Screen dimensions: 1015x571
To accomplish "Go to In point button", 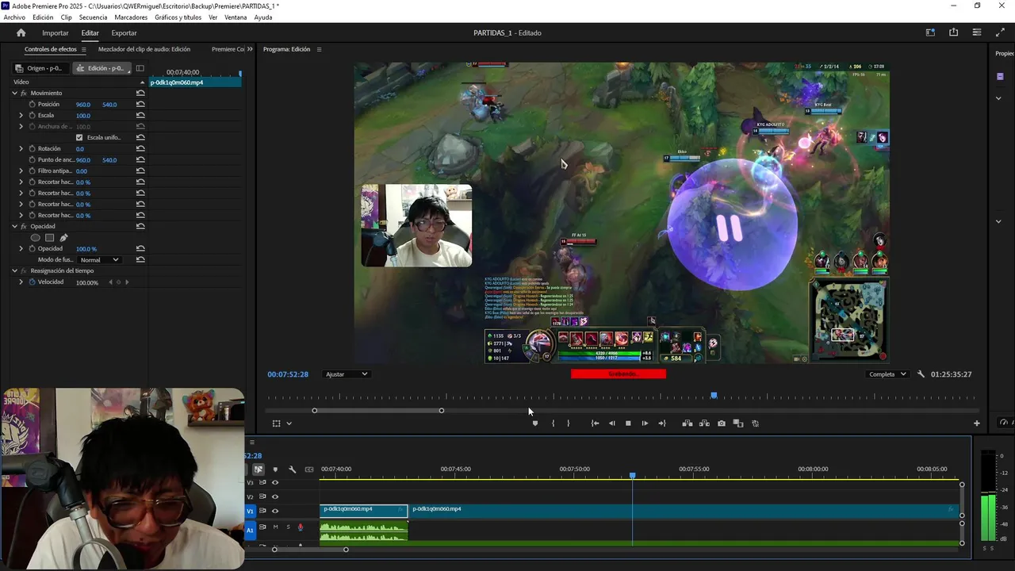I will click(x=595, y=423).
